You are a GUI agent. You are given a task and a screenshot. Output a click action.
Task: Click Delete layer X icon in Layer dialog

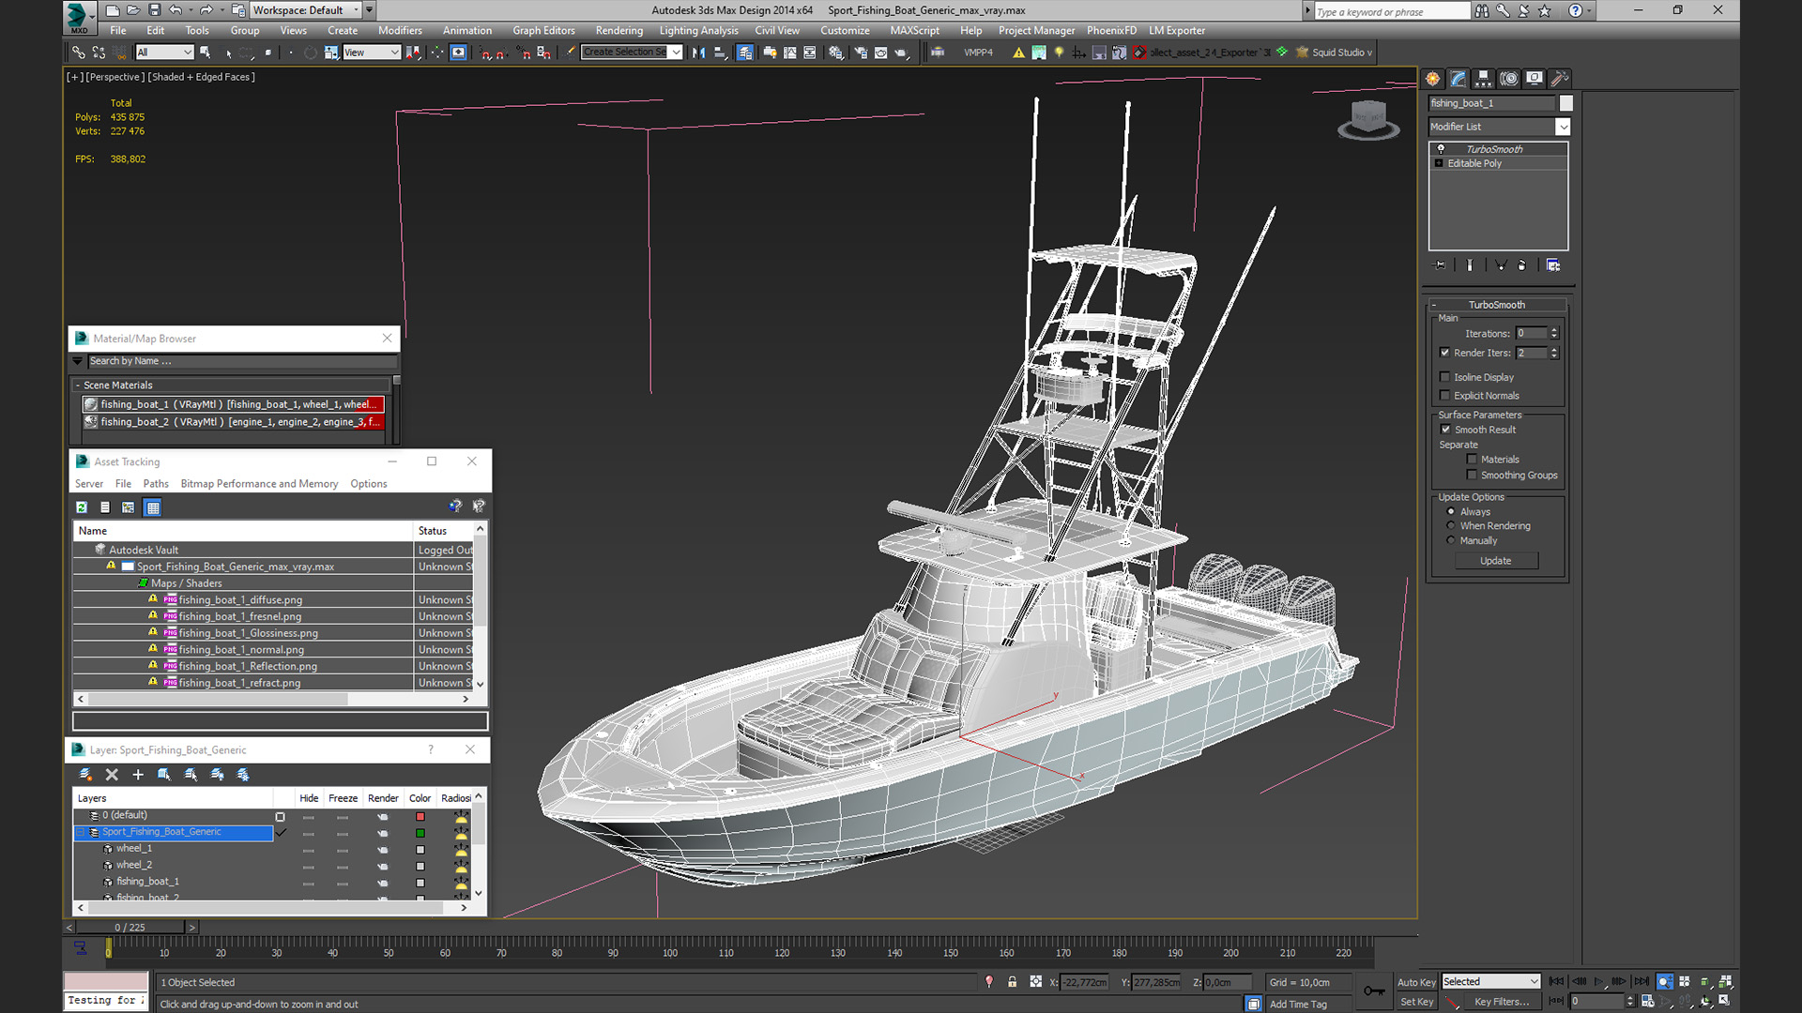point(112,775)
